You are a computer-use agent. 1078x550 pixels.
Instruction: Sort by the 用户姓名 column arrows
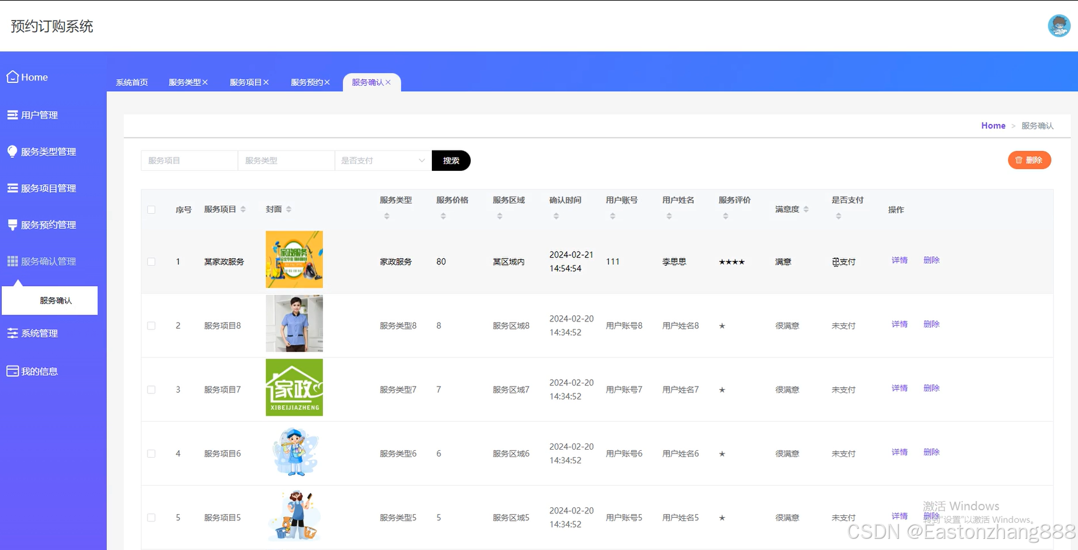(x=669, y=216)
